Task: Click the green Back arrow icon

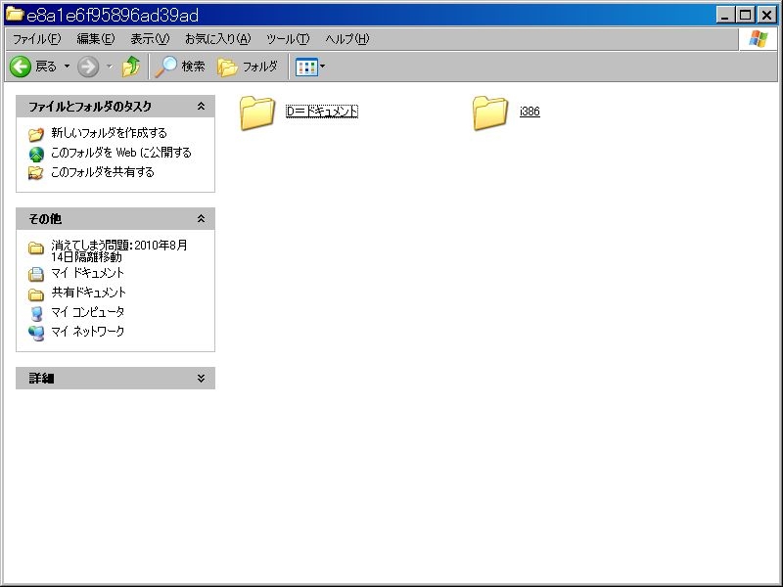Action: pos(21,67)
